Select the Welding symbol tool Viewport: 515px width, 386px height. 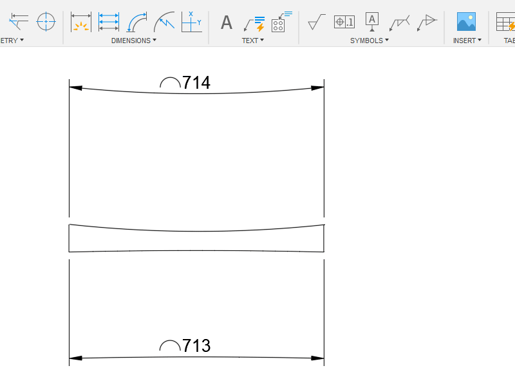(x=399, y=23)
